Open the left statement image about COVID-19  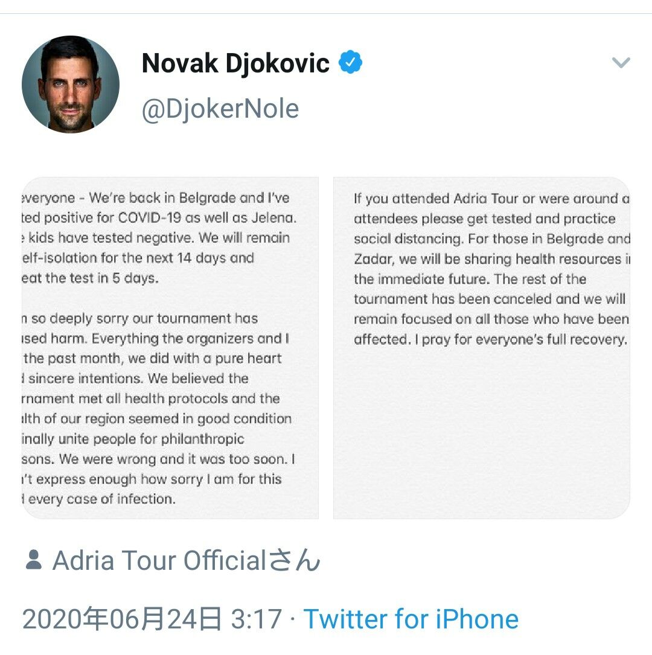coord(170,348)
